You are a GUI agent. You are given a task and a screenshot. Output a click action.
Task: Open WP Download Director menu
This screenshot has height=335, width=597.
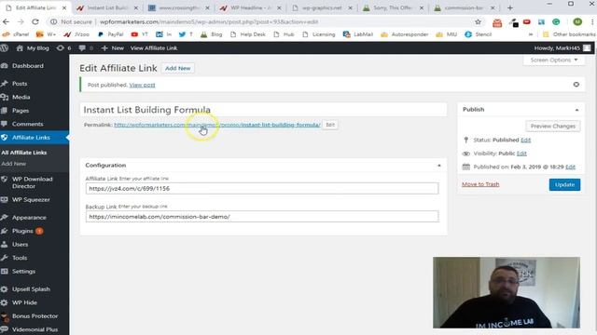[32, 182]
